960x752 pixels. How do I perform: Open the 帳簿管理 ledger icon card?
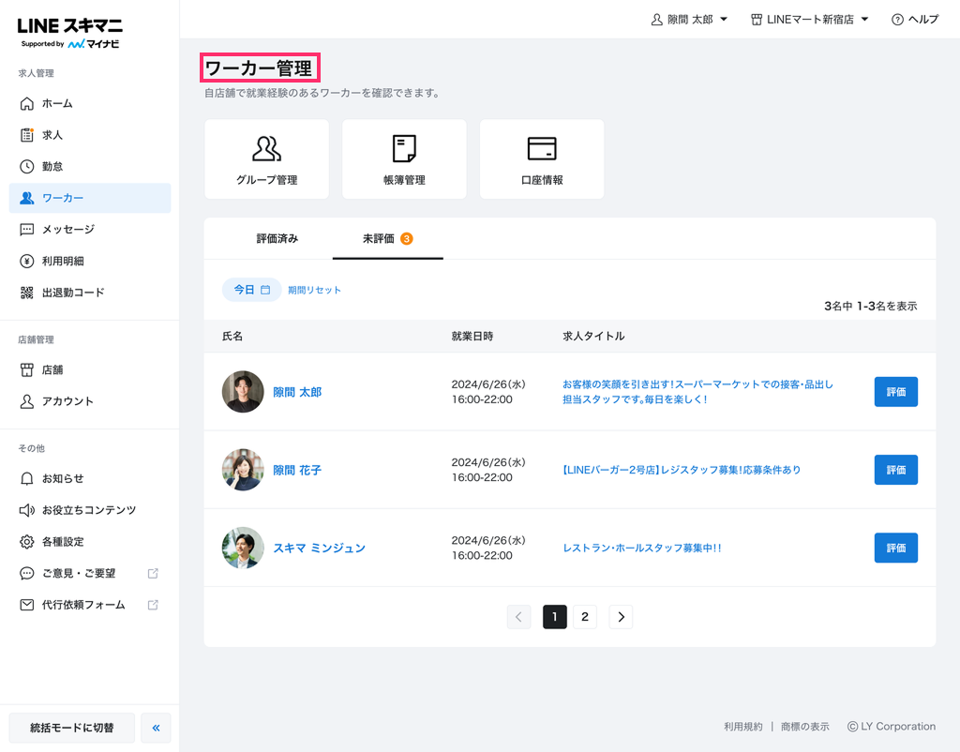404,149
